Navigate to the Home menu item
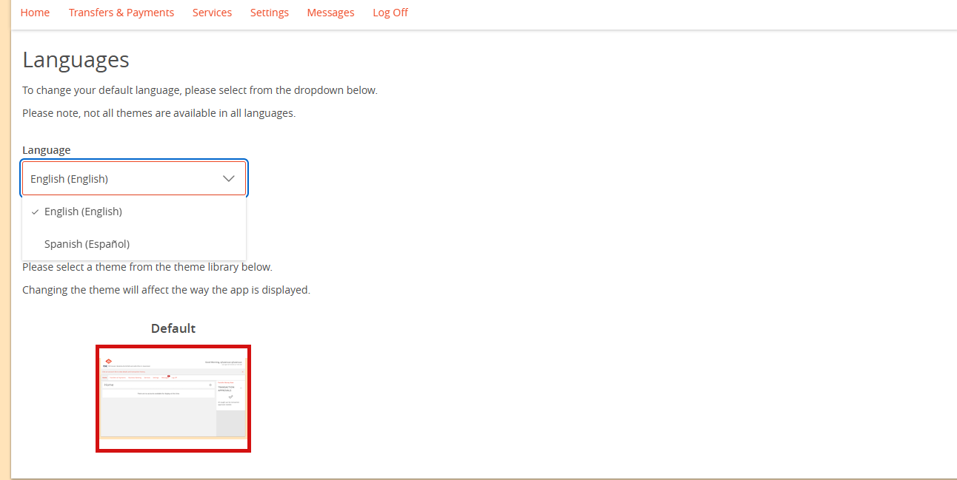 (x=35, y=12)
